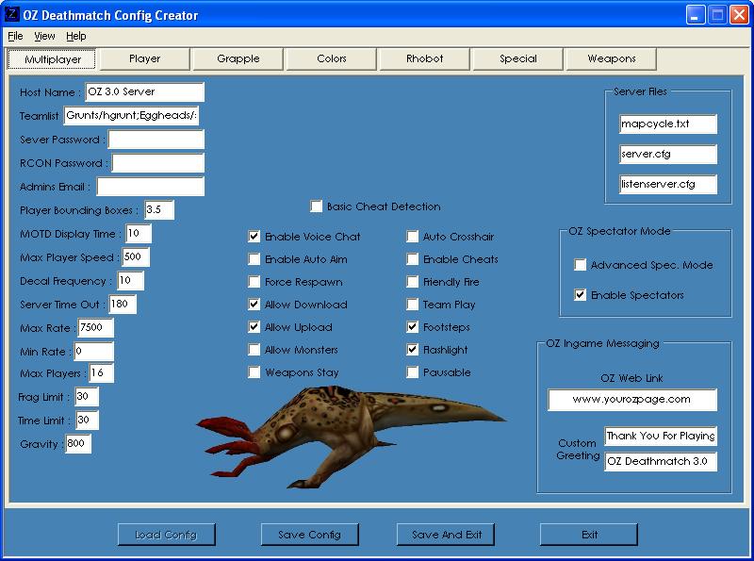
Task: Open the View menu
Action: (x=44, y=36)
